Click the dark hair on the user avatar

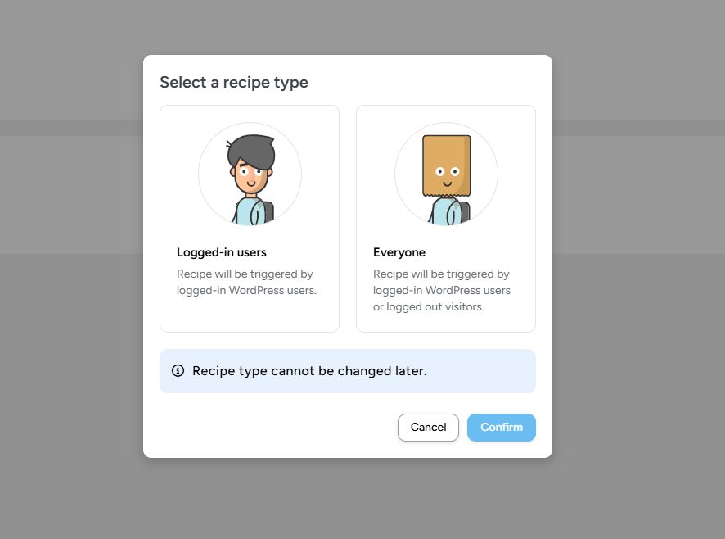pyautogui.click(x=252, y=149)
